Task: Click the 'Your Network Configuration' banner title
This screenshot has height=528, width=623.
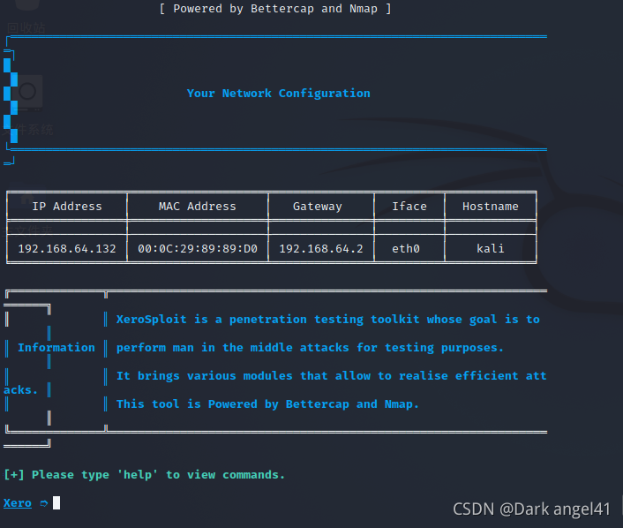Action: [x=279, y=94]
